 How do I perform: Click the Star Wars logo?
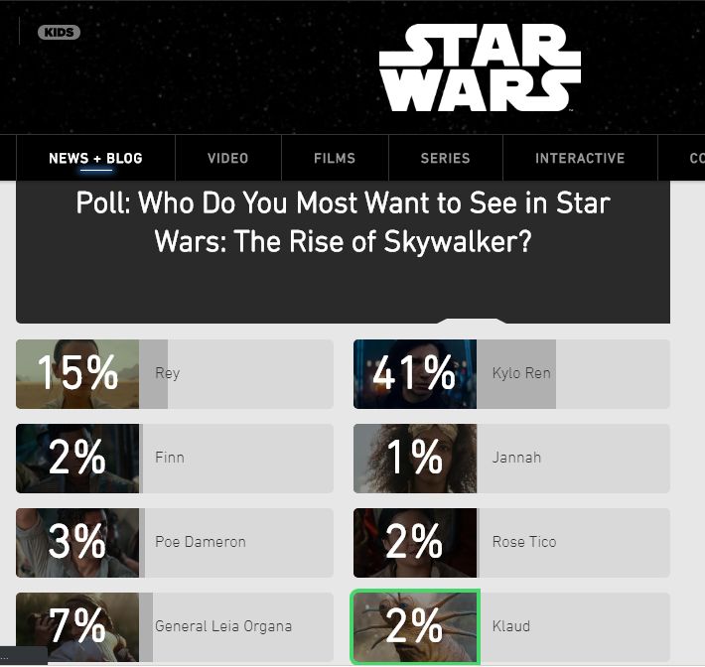(480, 68)
